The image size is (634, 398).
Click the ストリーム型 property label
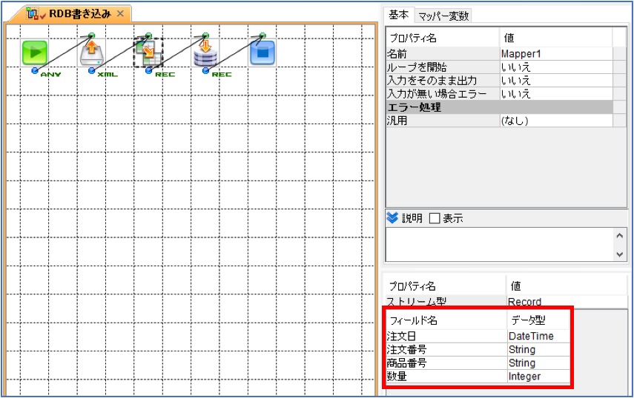(445, 302)
